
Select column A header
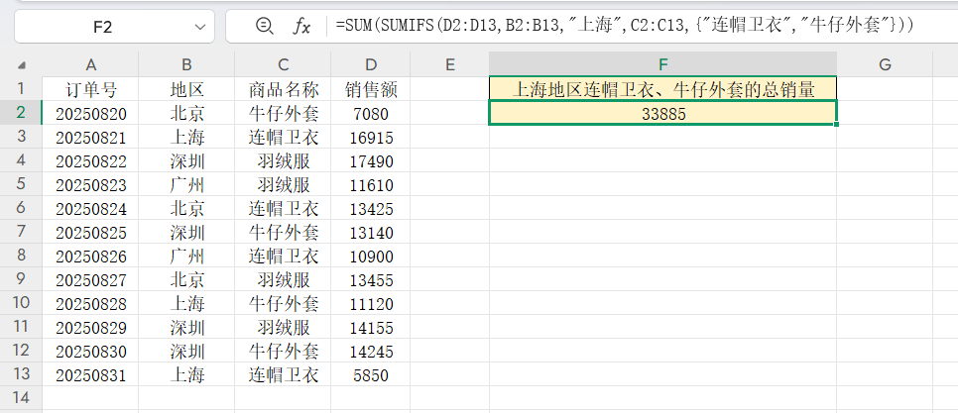[90, 65]
